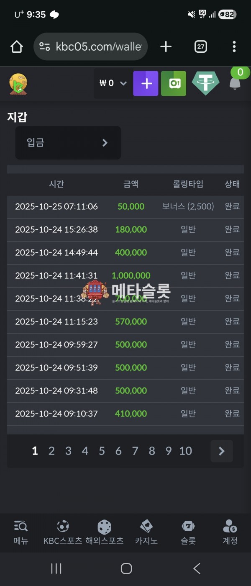Screen dimensions: 251x586
Task: Expand the 입금 wallet selector
Action: (x=68, y=143)
